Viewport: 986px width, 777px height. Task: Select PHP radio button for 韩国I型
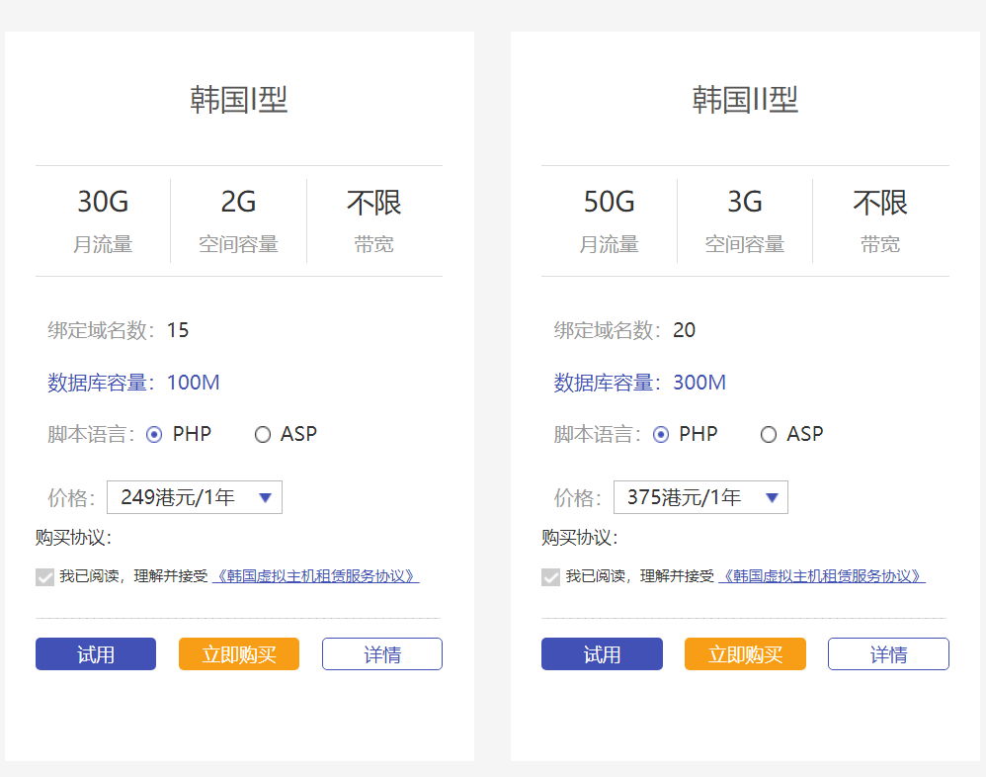(154, 435)
